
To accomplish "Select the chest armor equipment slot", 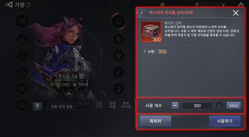I will pyautogui.click(x=119, y=55).
